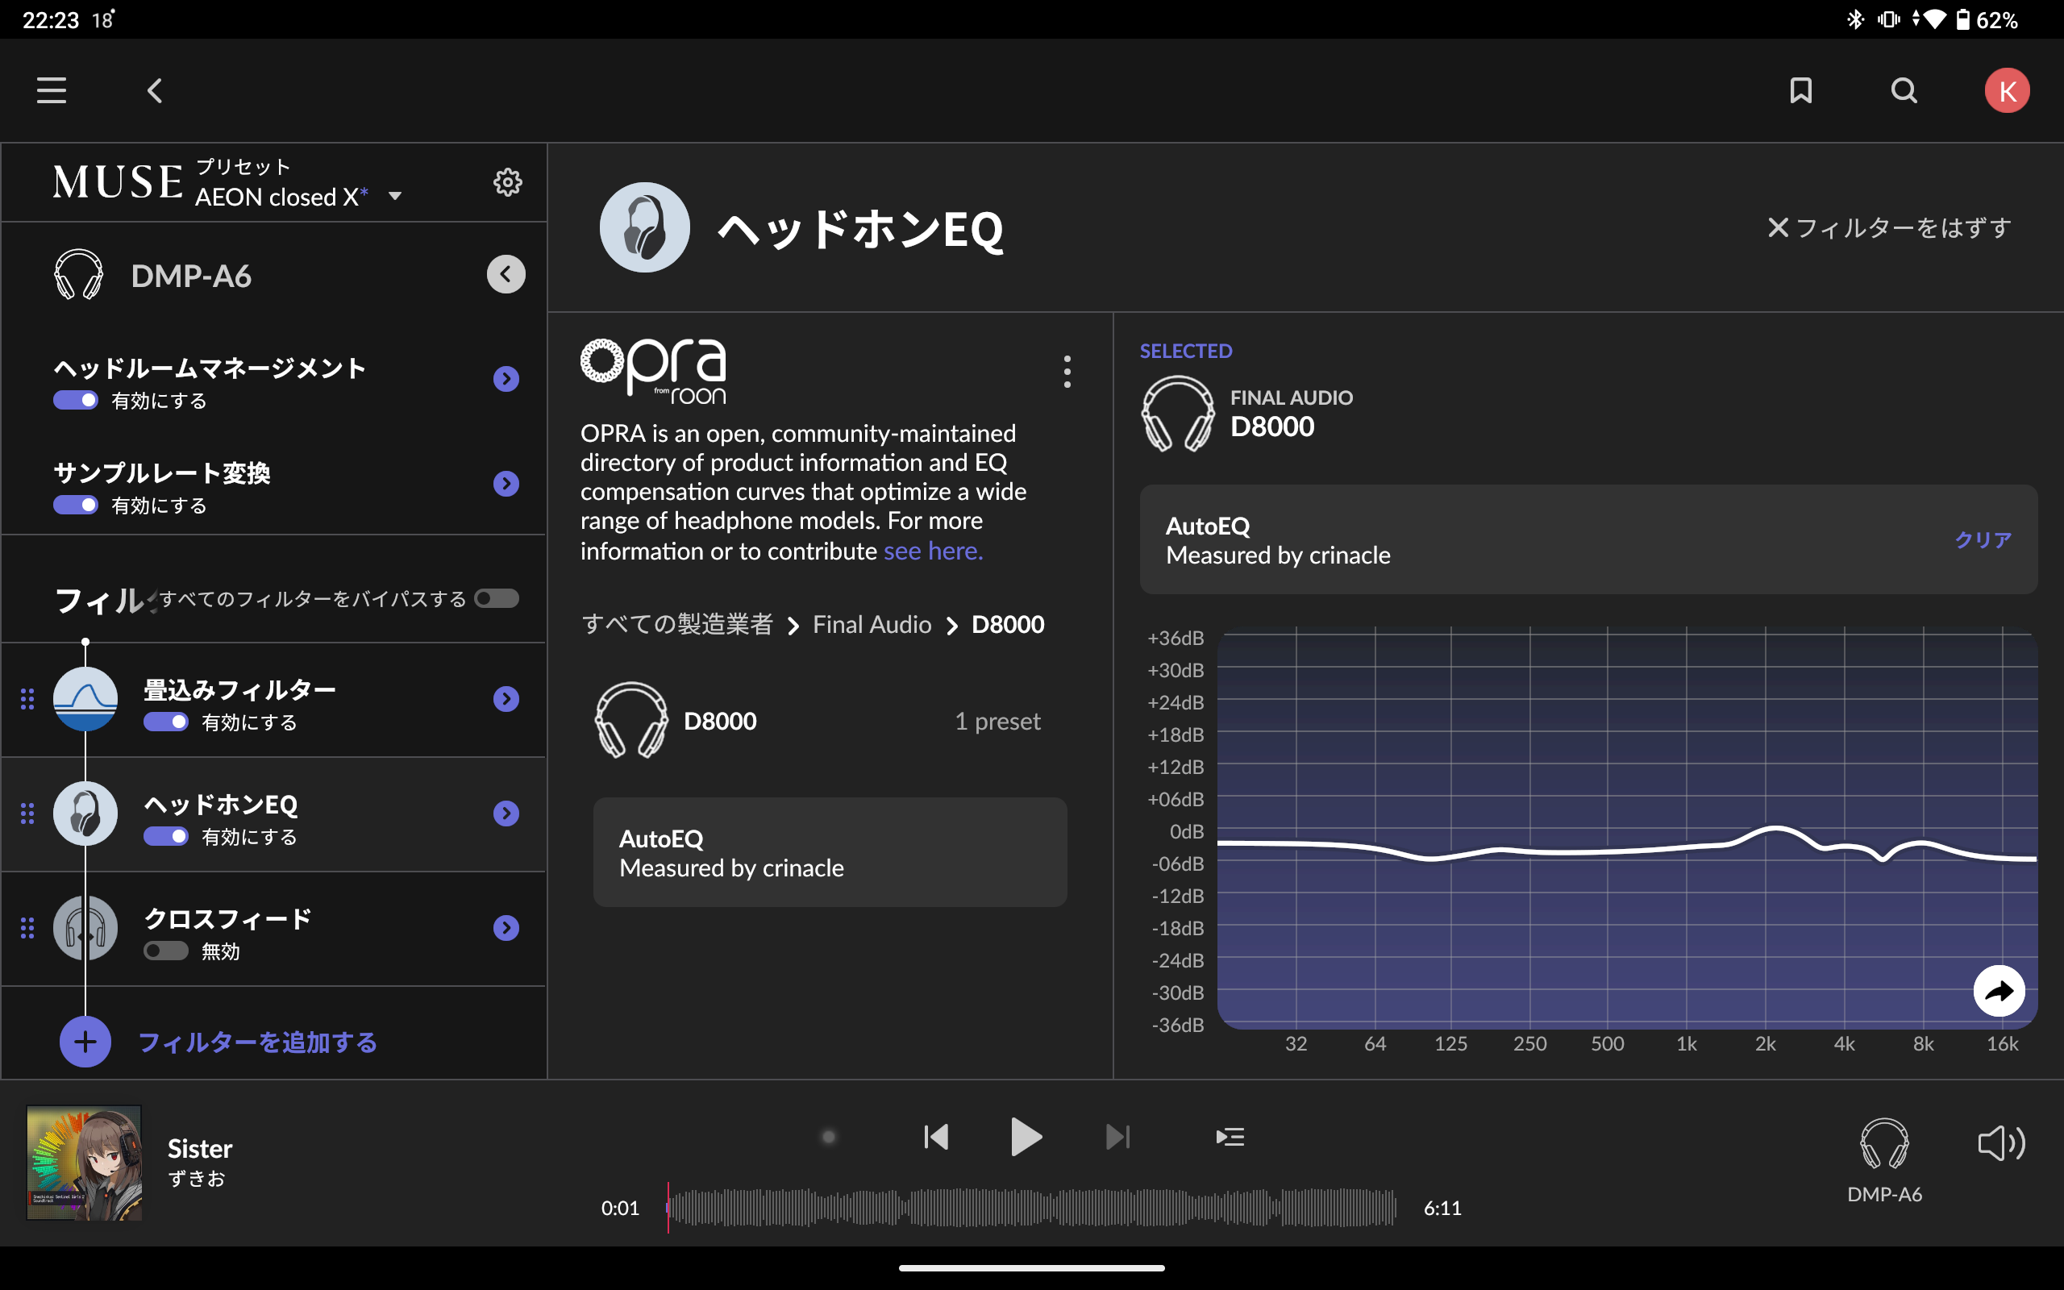Screen dimensions: 2064x1290
Task: Click the ヘッドホンEQ filter icon in sidebar
Action: point(85,813)
